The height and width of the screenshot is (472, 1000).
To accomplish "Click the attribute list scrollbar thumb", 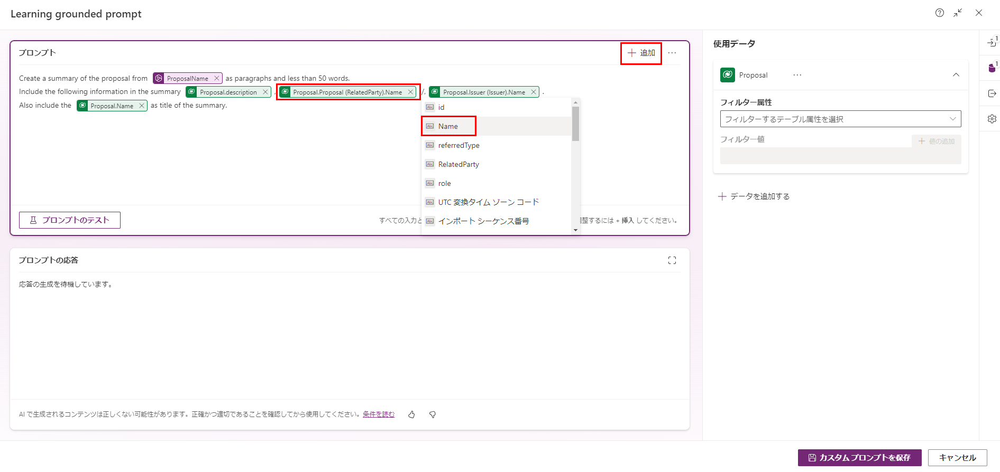I will (575, 124).
